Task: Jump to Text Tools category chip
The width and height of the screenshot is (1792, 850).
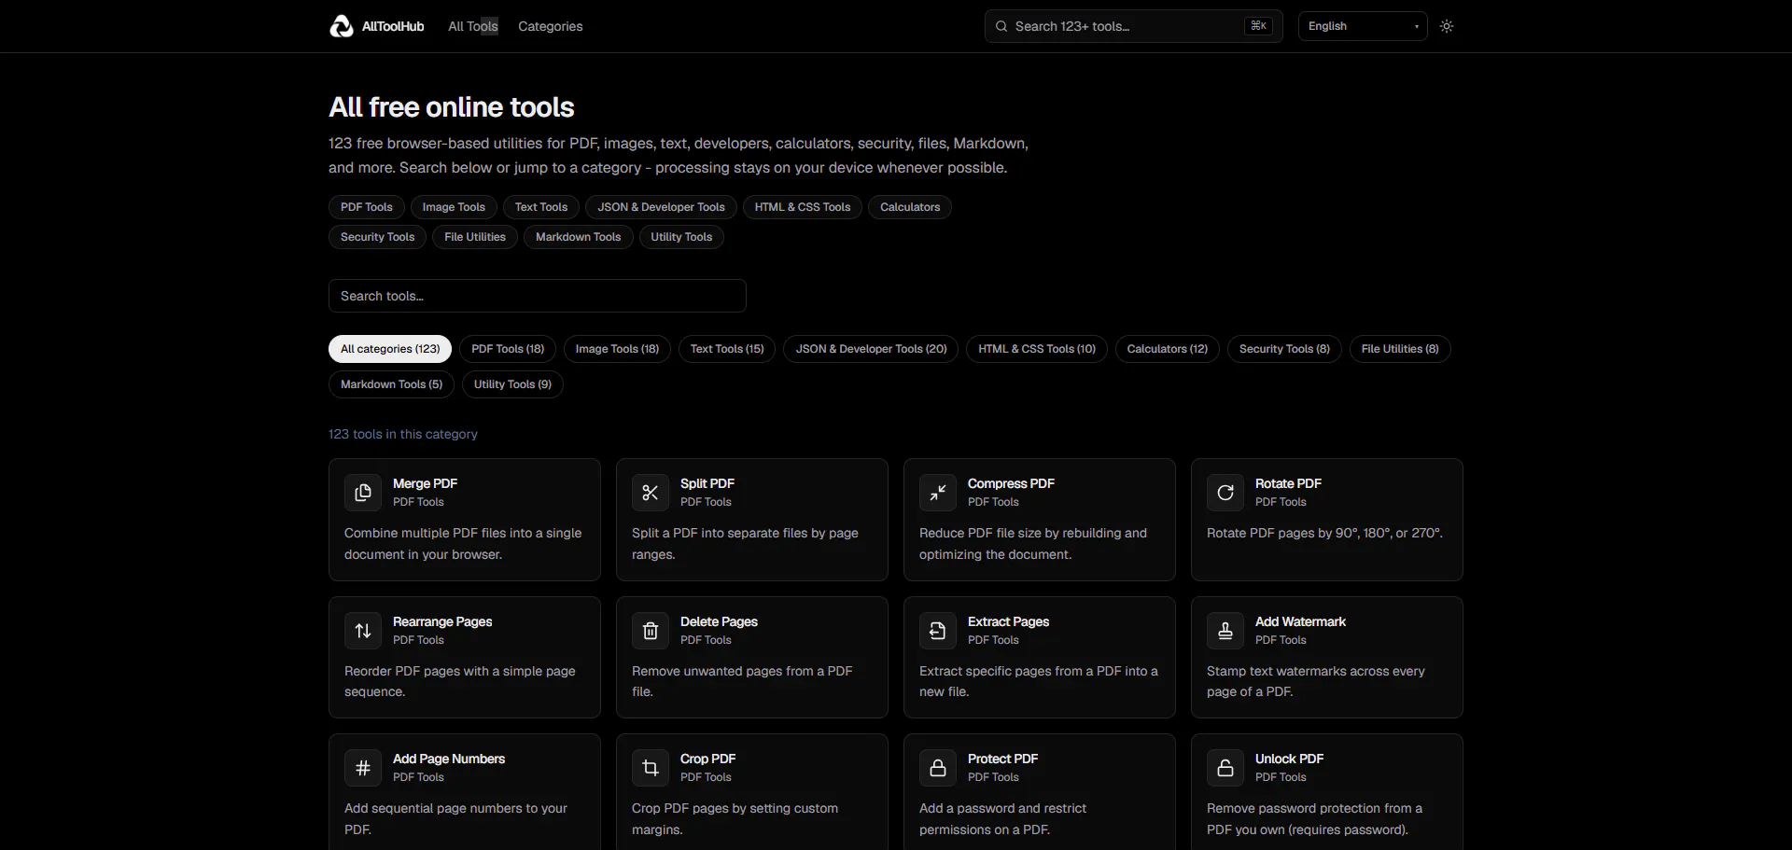Action: click(x=541, y=207)
